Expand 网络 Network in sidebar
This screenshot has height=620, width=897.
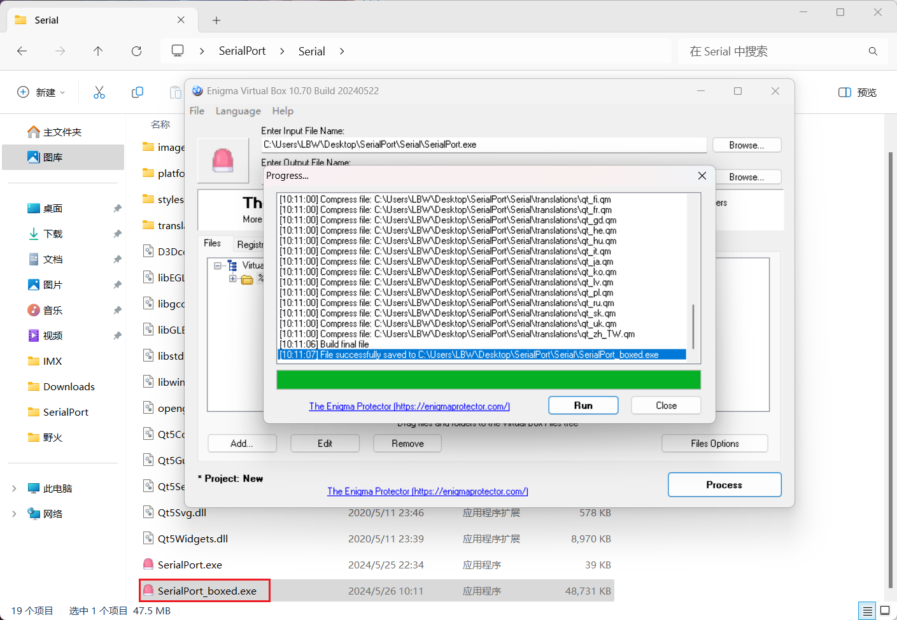pyautogui.click(x=14, y=514)
